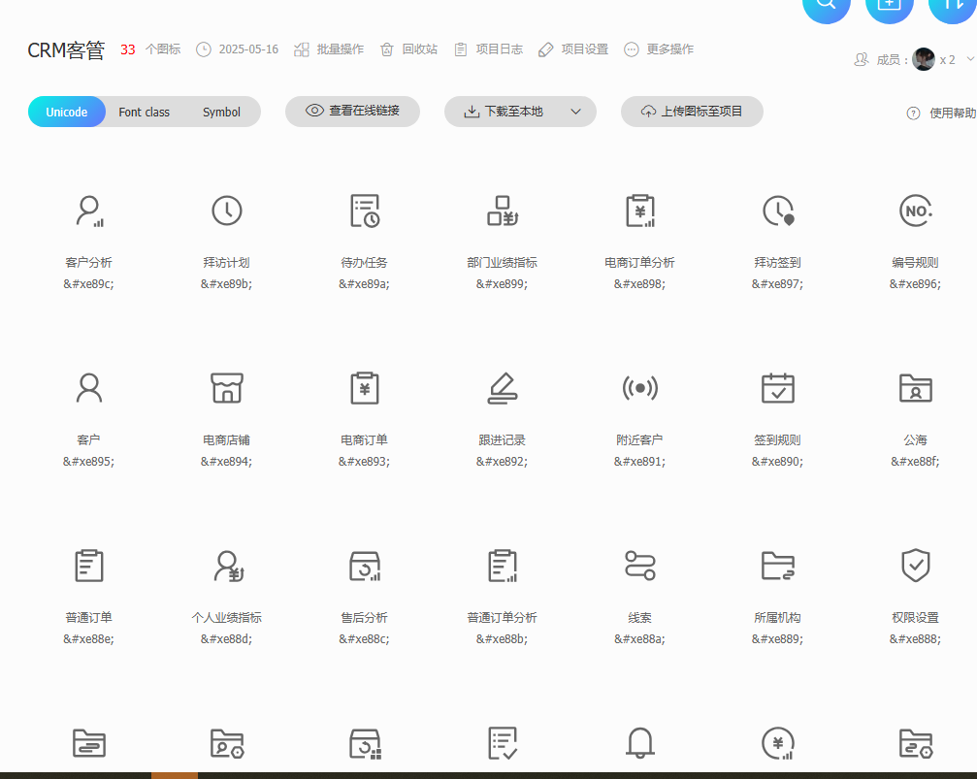Select the 编号规则 NO. icon

[x=915, y=211]
